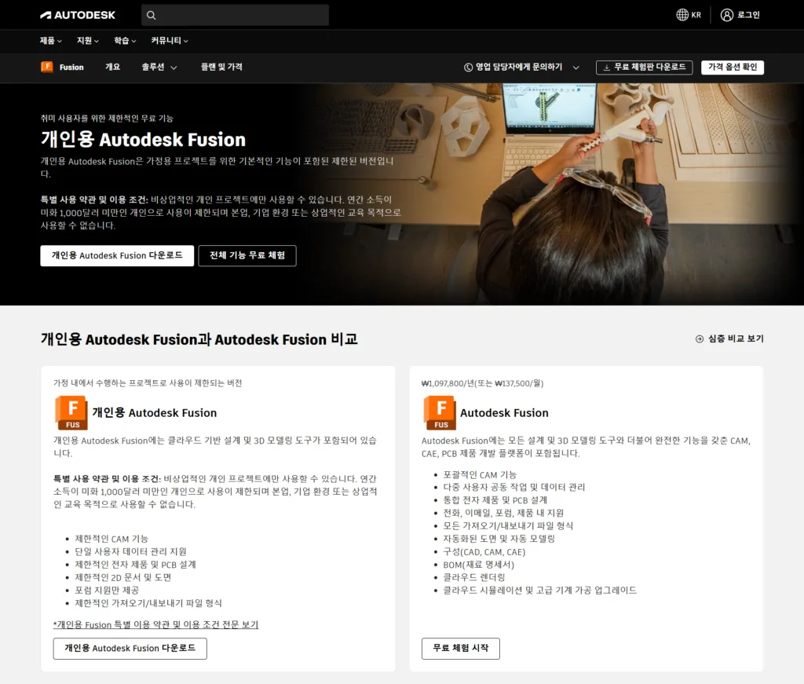The width and height of the screenshot is (804, 684).
Task: Focus the top search input field
Action: (x=235, y=16)
